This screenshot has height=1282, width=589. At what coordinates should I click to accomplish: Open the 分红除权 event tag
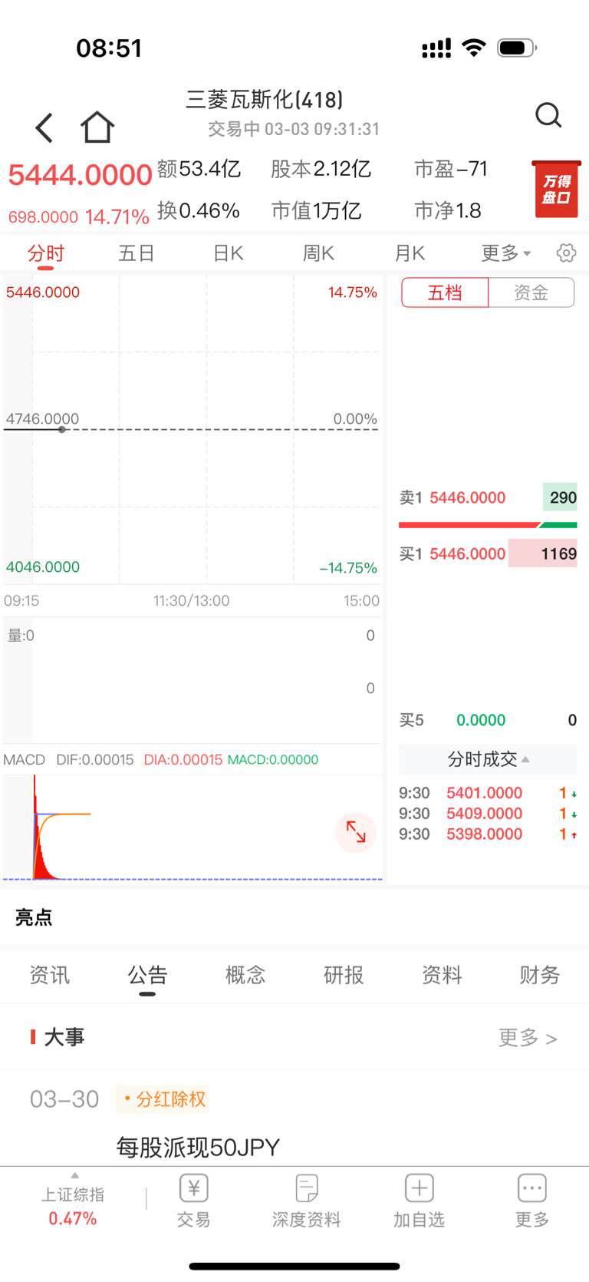[x=163, y=1099]
